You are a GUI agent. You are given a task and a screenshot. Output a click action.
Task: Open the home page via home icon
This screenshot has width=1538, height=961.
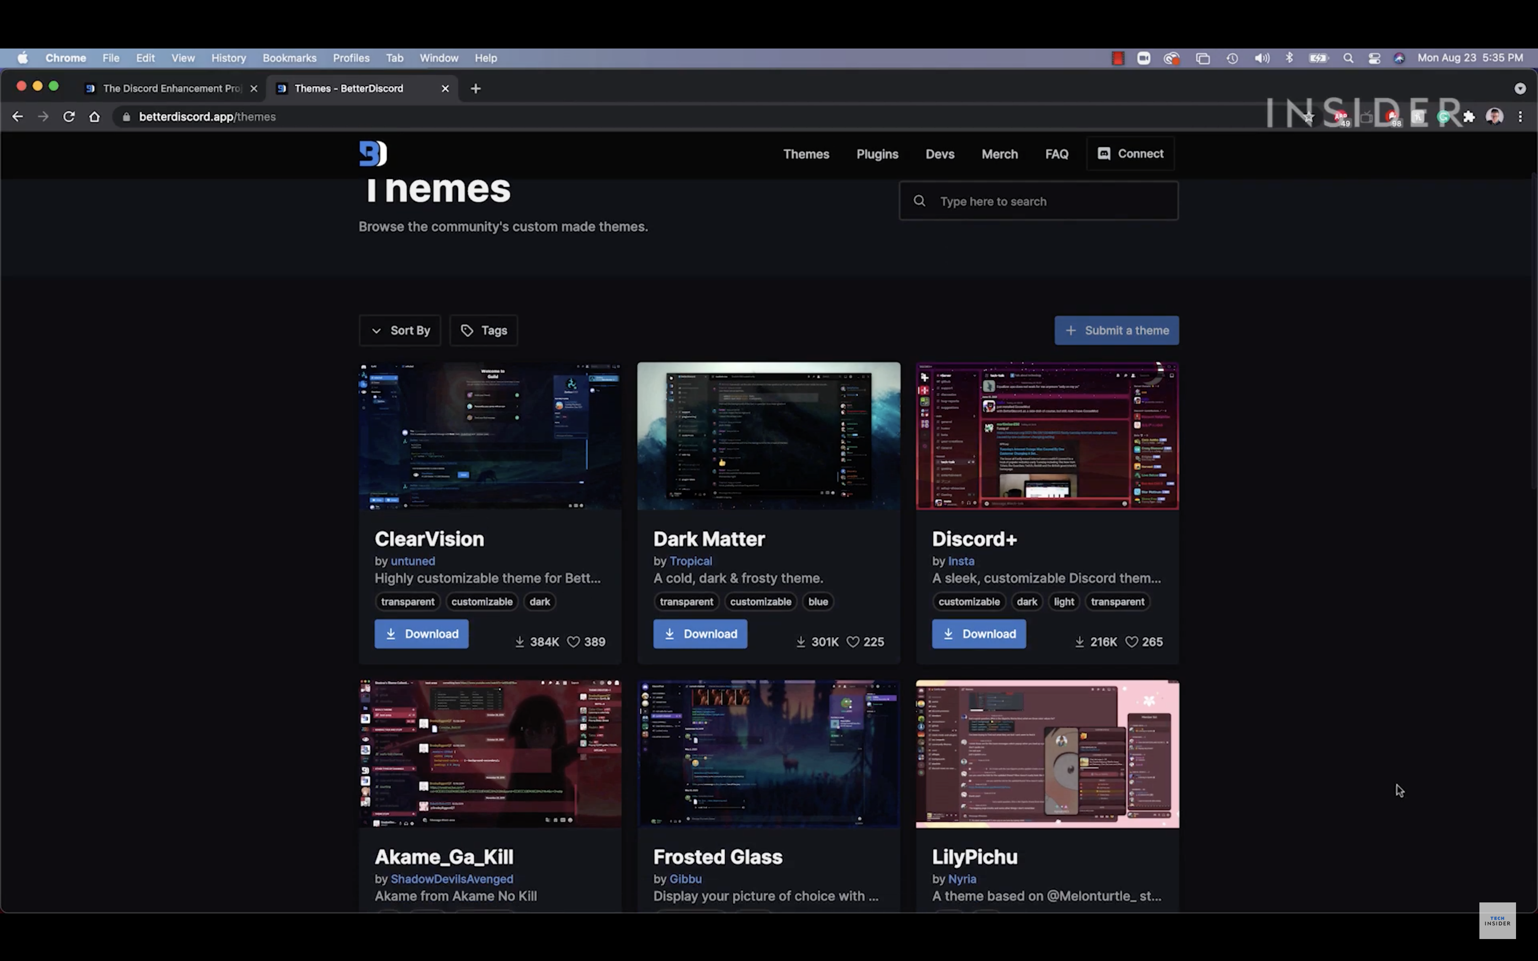[x=95, y=116]
